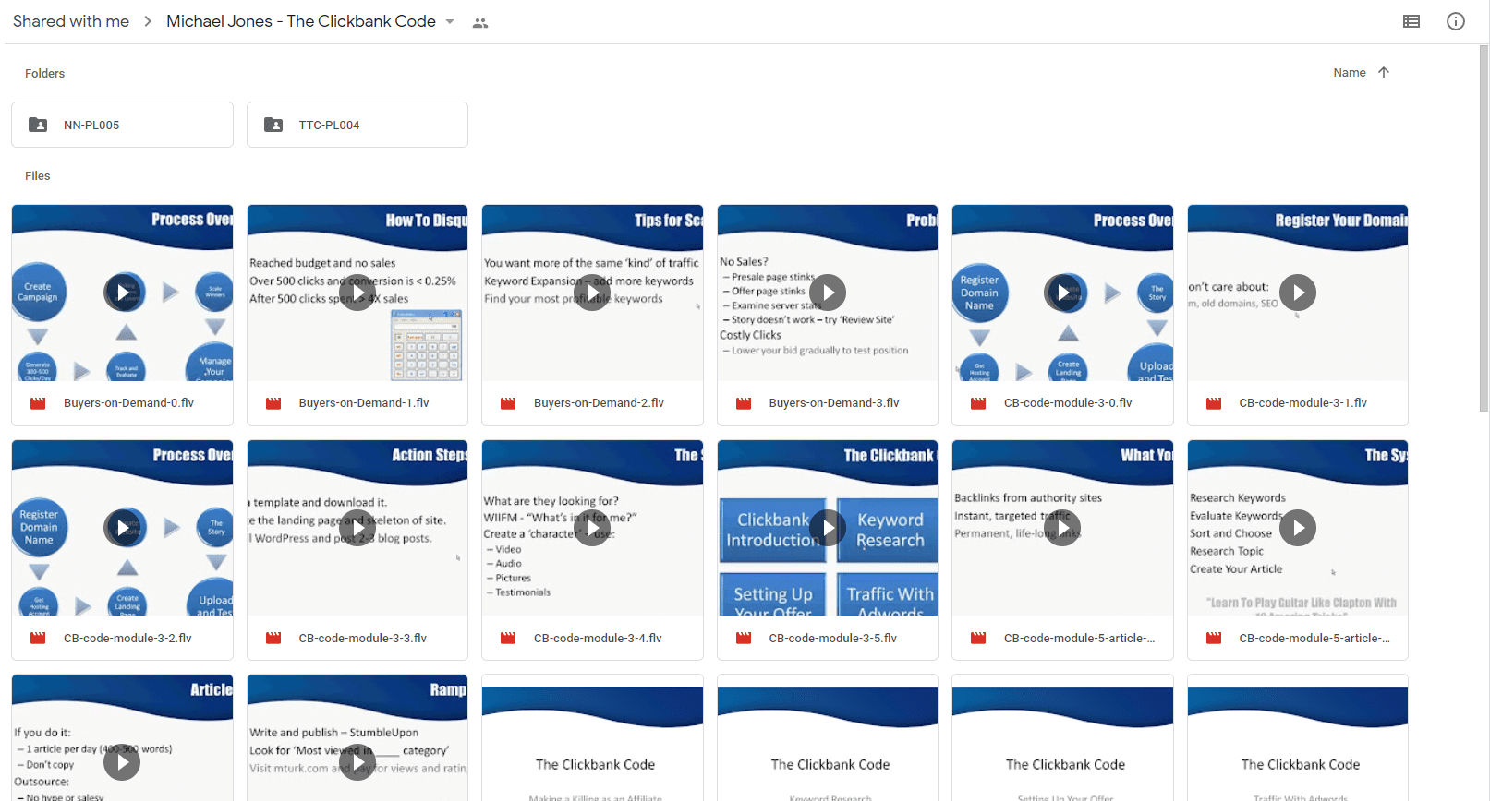The image size is (1490, 801).
Task: Play the CB-code-module-3-1.flv video preview
Action: (1298, 293)
